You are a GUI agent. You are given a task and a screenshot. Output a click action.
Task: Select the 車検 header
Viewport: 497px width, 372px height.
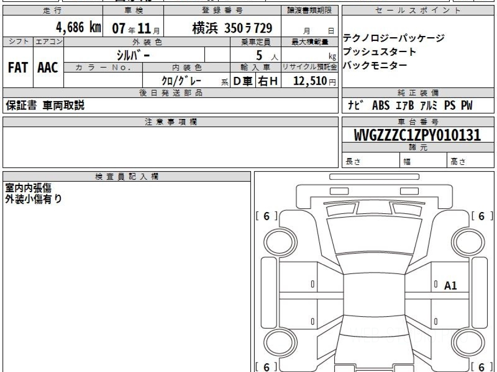point(133,11)
